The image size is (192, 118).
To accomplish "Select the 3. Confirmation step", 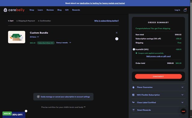I will click(44, 21).
